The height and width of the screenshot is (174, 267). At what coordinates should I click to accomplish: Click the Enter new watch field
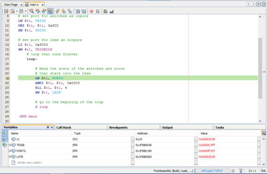coord(29,162)
